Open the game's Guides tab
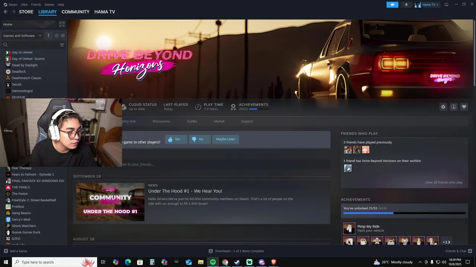The width and height of the screenshot is (476, 267). point(192,121)
